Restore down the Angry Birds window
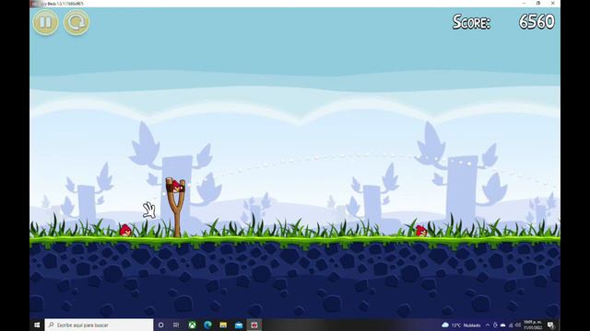This screenshot has height=331, width=590. [538, 3]
